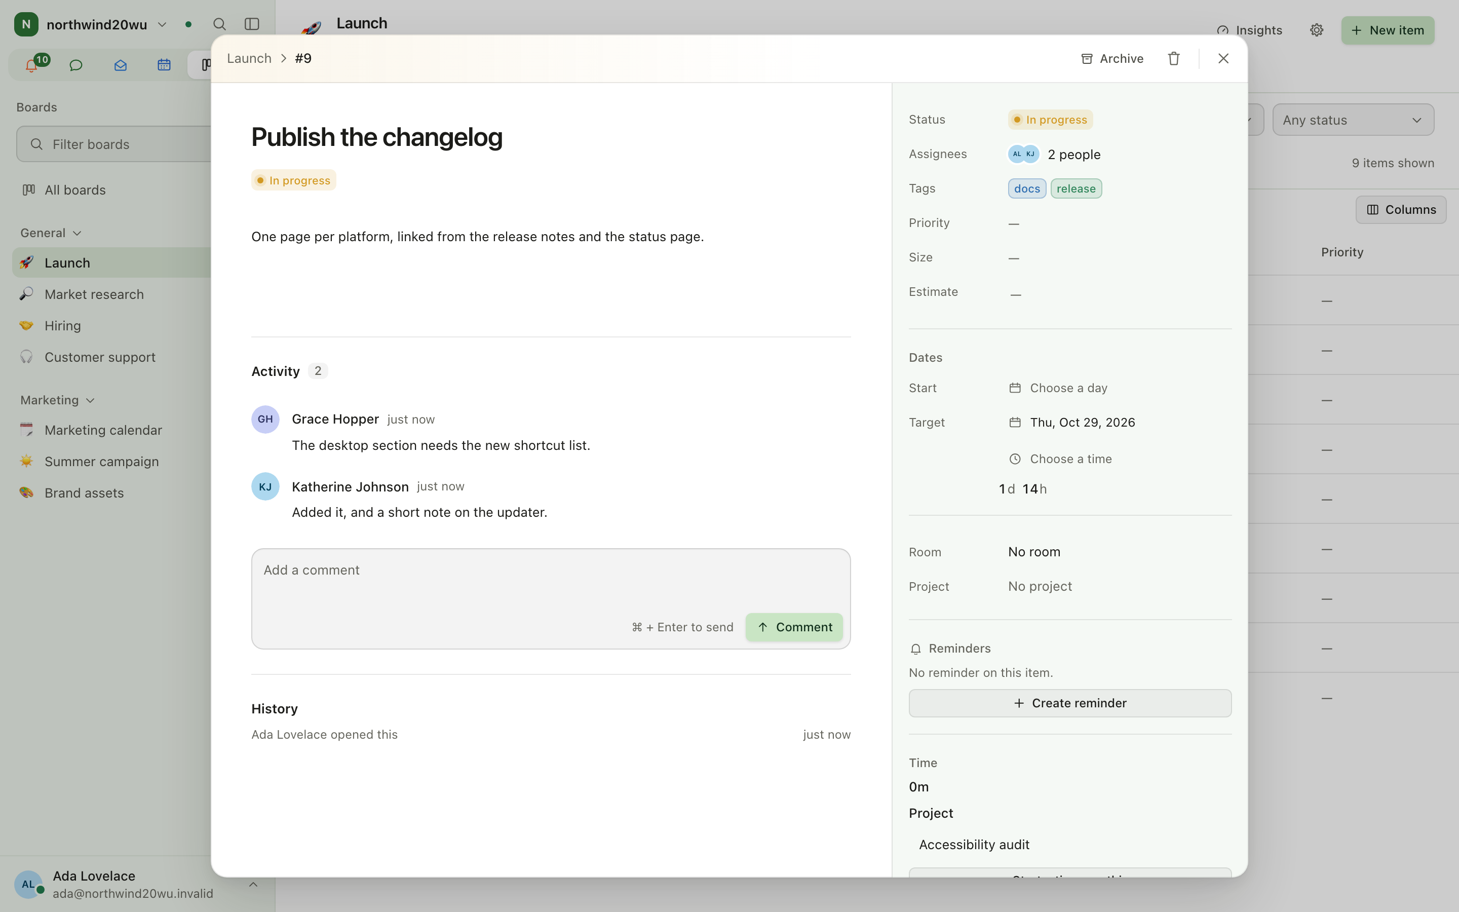The height and width of the screenshot is (912, 1459).
Task: Click the No room value
Action: pos(1034,552)
